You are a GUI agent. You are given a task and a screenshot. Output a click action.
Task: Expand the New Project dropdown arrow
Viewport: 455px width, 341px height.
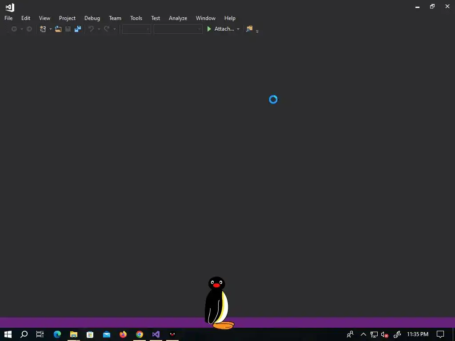[x=50, y=29]
